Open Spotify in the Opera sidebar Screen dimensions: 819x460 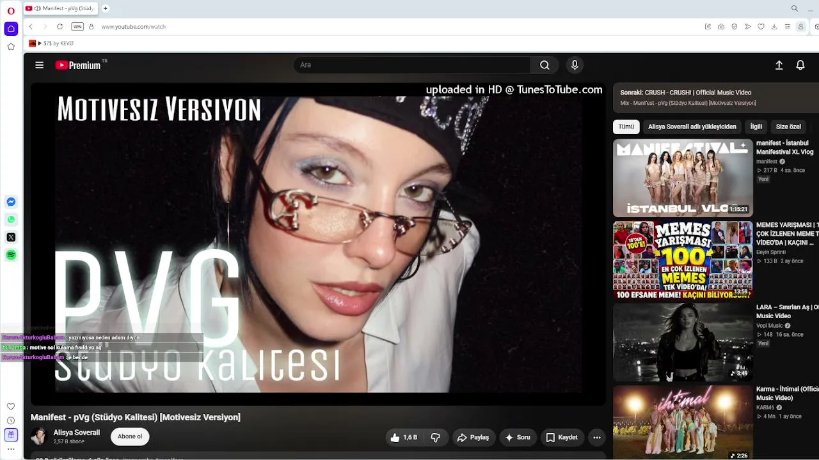coord(11,255)
